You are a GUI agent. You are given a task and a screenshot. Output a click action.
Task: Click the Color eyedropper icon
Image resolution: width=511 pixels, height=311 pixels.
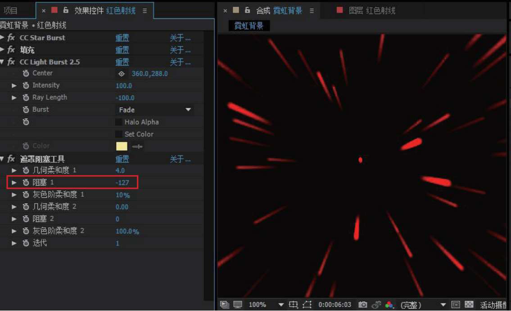pos(137,147)
